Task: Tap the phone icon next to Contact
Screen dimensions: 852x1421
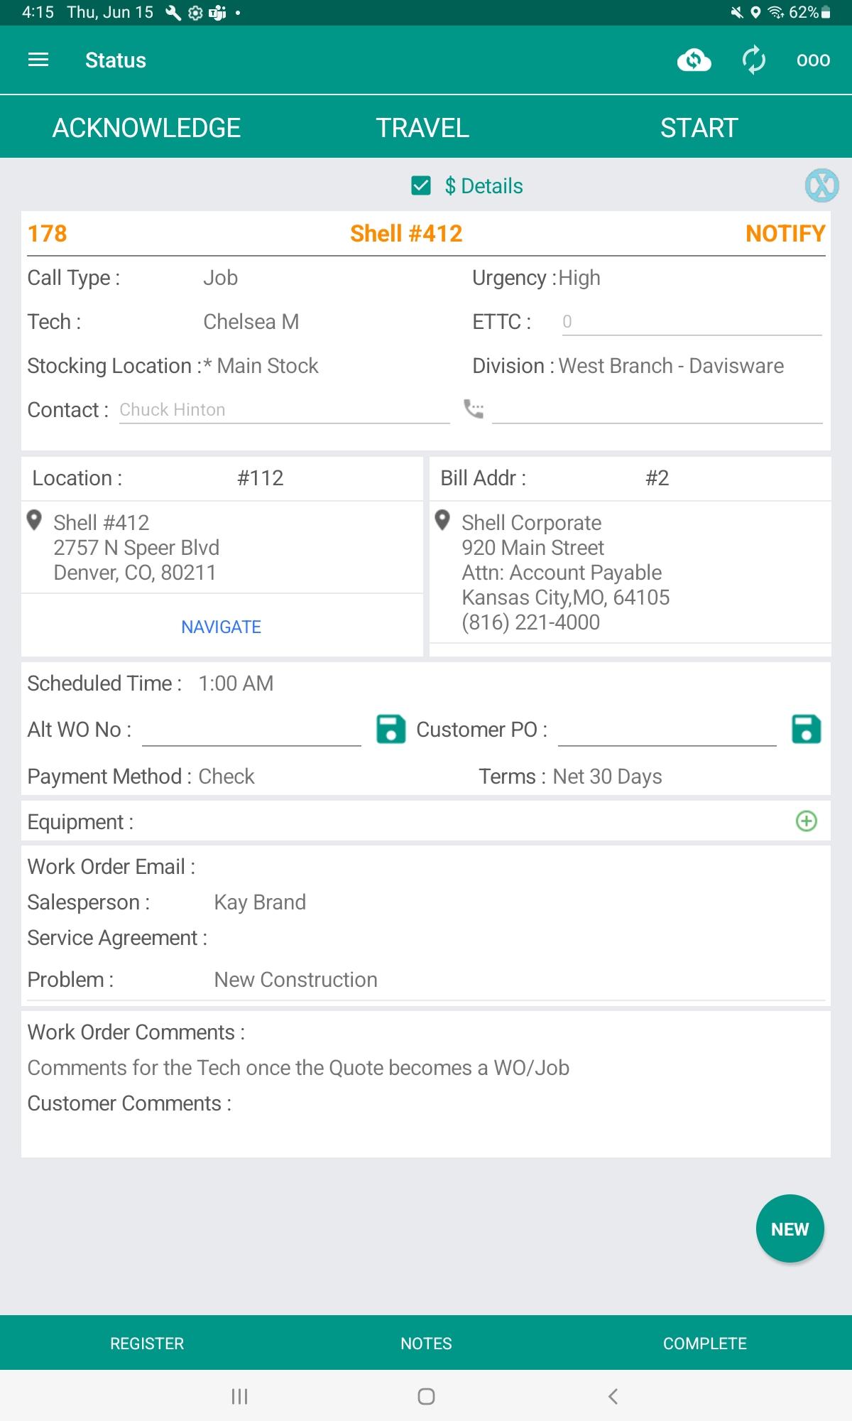Action: [x=474, y=409]
